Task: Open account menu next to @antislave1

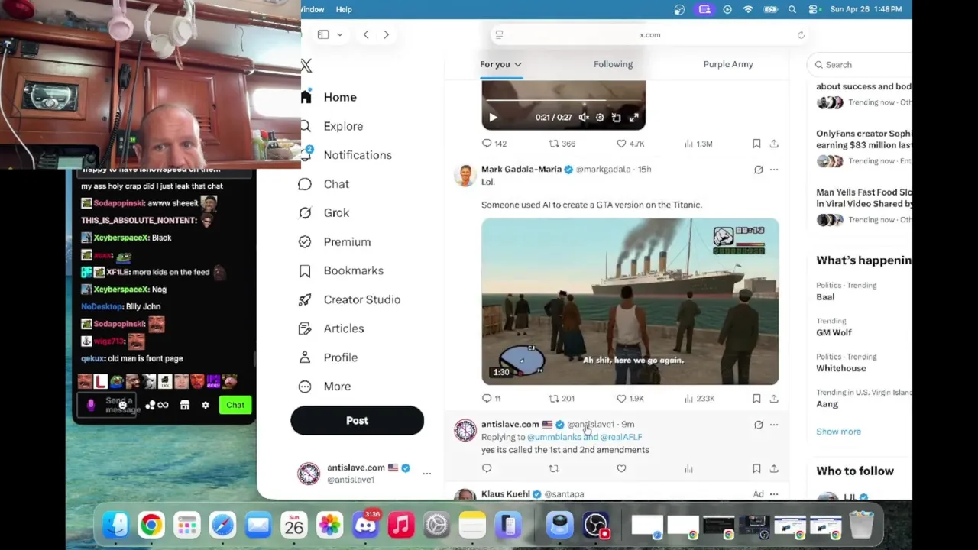Action: (x=427, y=474)
